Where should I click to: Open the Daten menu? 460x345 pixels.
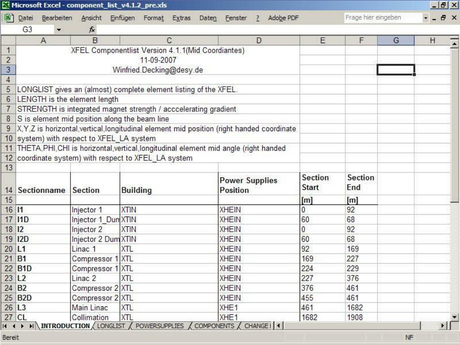208,18
